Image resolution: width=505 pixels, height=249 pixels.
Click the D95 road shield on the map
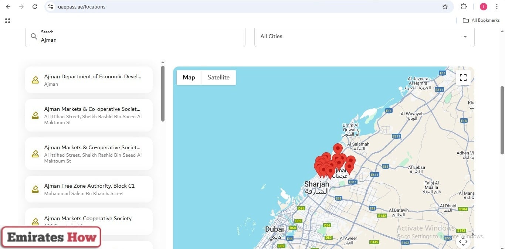click(x=301, y=208)
